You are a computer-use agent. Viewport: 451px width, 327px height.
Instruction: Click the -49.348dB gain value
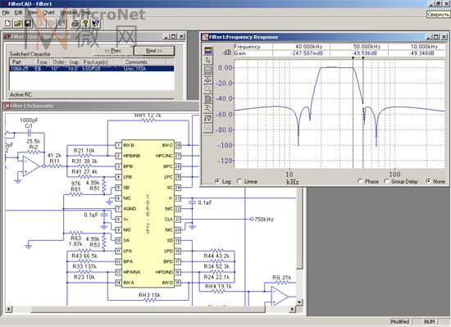[x=421, y=53]
